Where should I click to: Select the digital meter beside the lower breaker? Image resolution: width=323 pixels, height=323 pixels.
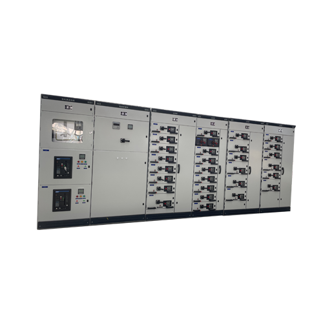(x=81, y=191)
